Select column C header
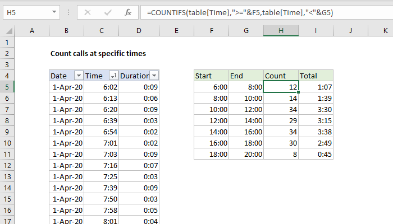Viewport: 393px width, 224px height. point(101,31)
